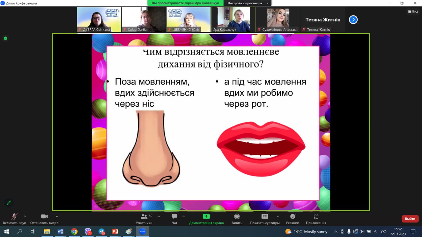This screenshot has height=237, width=422.
Task: Click the green encryption shield icon
Action: [x=5, y=39]
